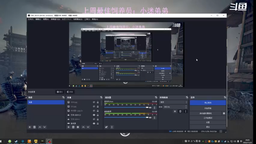
Task: Increase the 300 ms duration with up arrow
Action: [186, 106]
